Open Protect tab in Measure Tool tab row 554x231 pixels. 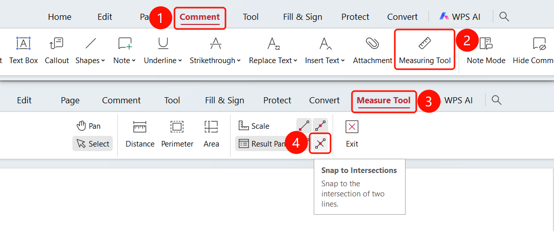click(277, 101)
